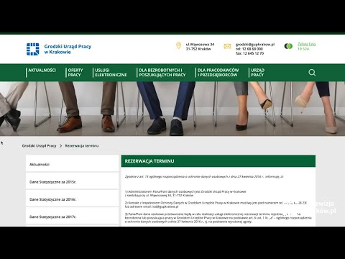Open the search magnifier icon
The image size is (345, 259).
pyautogui.click(x=312, y=73)
